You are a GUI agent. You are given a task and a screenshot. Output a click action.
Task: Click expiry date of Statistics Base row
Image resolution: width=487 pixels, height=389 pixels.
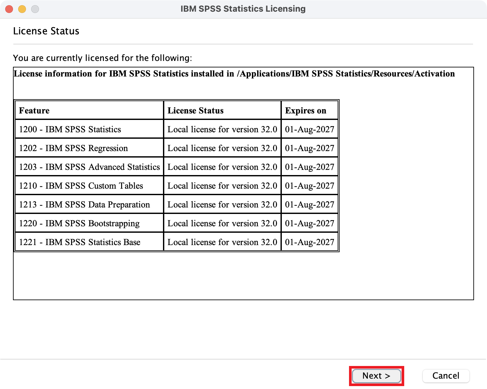point(310,242)
